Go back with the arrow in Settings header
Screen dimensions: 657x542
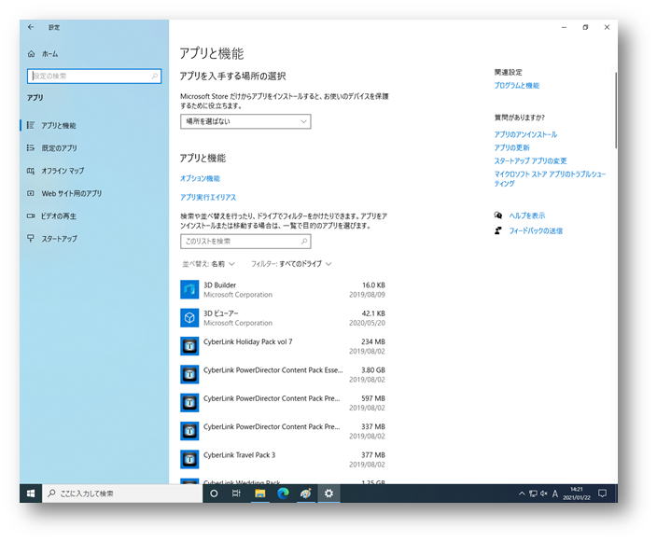pyautogui.click(x=30, y=27)
